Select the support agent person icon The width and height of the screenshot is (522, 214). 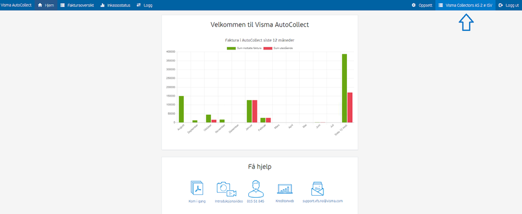(256, 189)
